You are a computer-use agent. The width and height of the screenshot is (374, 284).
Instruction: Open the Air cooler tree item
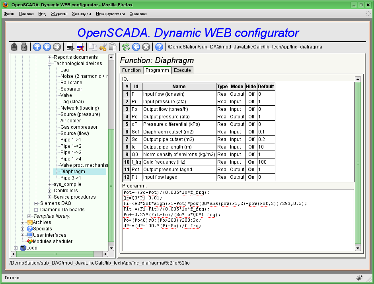click(70, 121)
